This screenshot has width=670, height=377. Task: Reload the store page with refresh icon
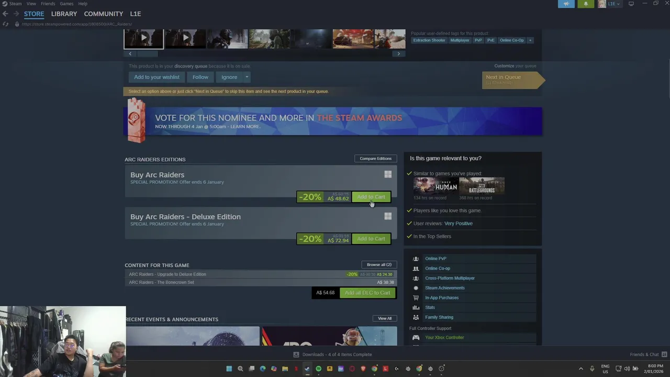click(x=5, y=24)
